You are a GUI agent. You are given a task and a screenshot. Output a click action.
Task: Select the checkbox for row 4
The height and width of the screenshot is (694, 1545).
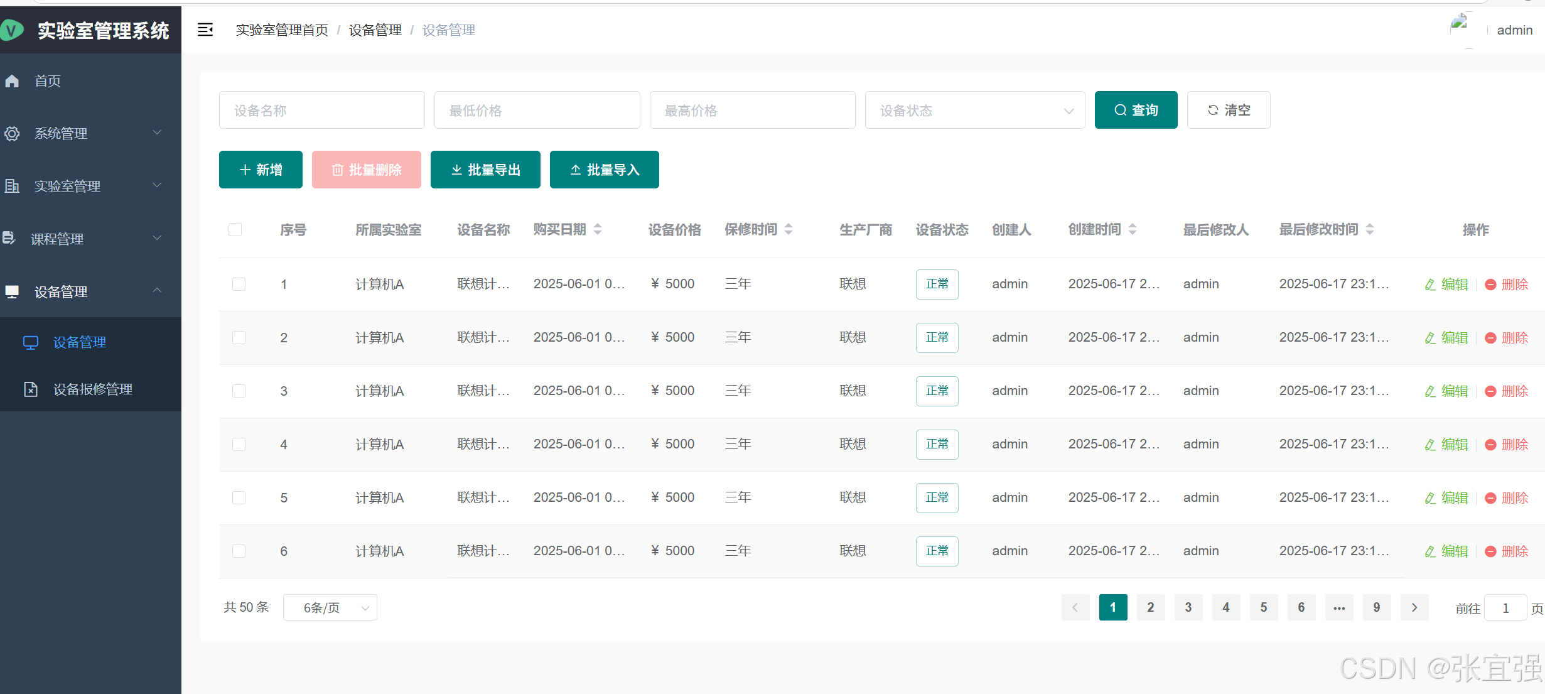pos(239,444)
